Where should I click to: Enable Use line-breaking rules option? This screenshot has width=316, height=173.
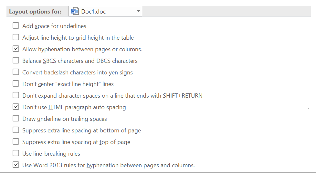[16, 153]
